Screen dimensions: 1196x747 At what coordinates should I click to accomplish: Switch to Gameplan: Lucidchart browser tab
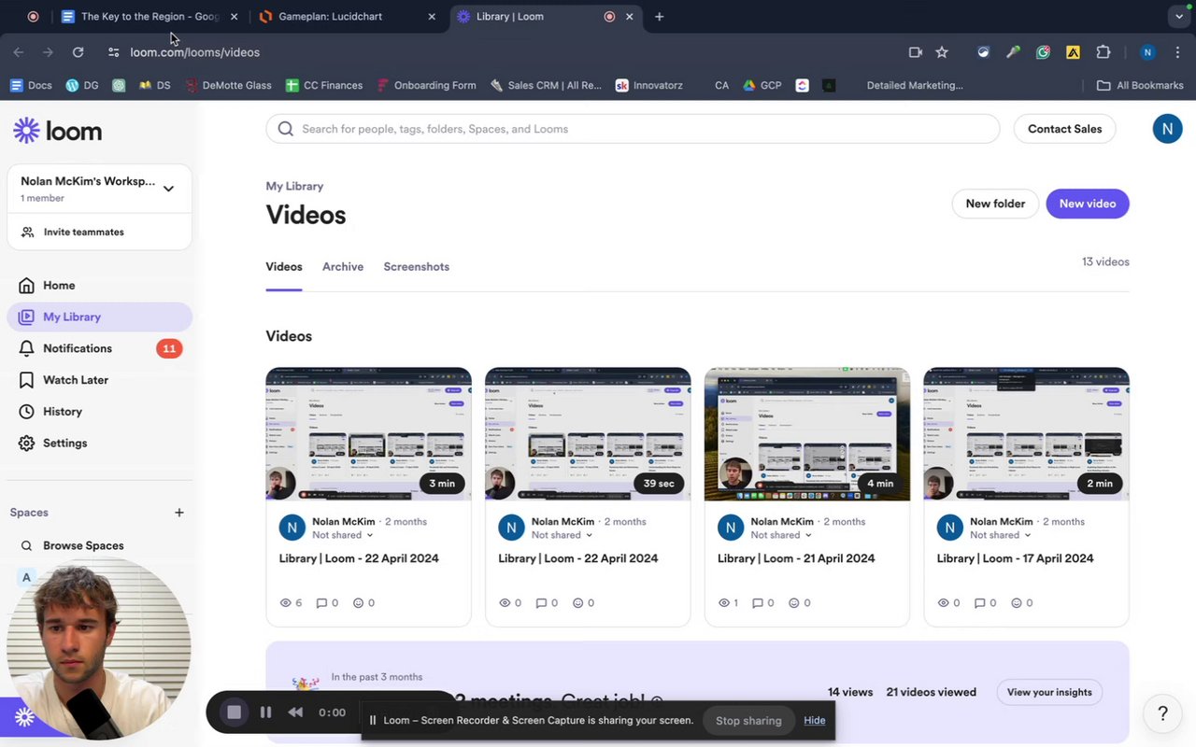(347, 17)
